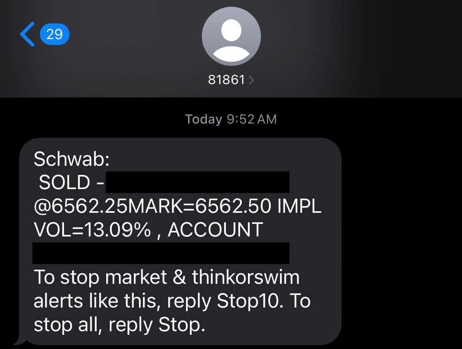The height and width of the screenshot is (349, 462).
Task: Click the redacted bar below ACCOUNT
Action: tap(161, 253)
